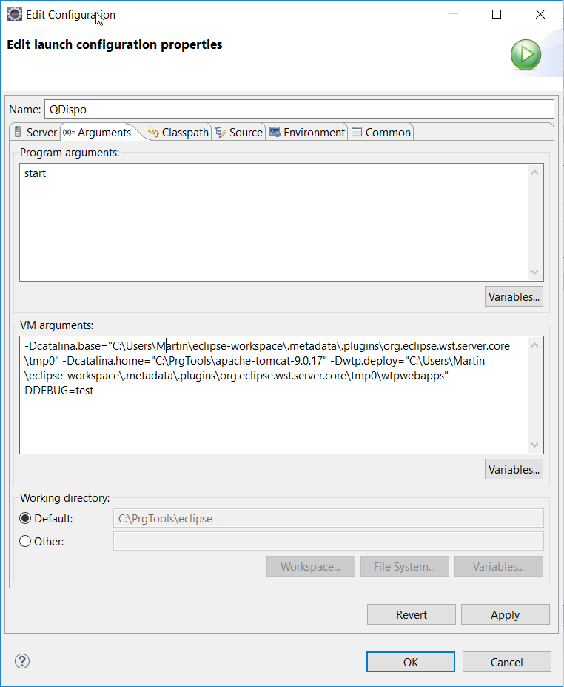This screenshot has height=687, width=564.
Task: Switch to the Environment tab
Action: click(306, 132)
